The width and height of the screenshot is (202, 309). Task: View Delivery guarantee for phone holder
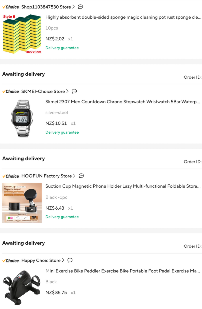[x=62, y=217]
